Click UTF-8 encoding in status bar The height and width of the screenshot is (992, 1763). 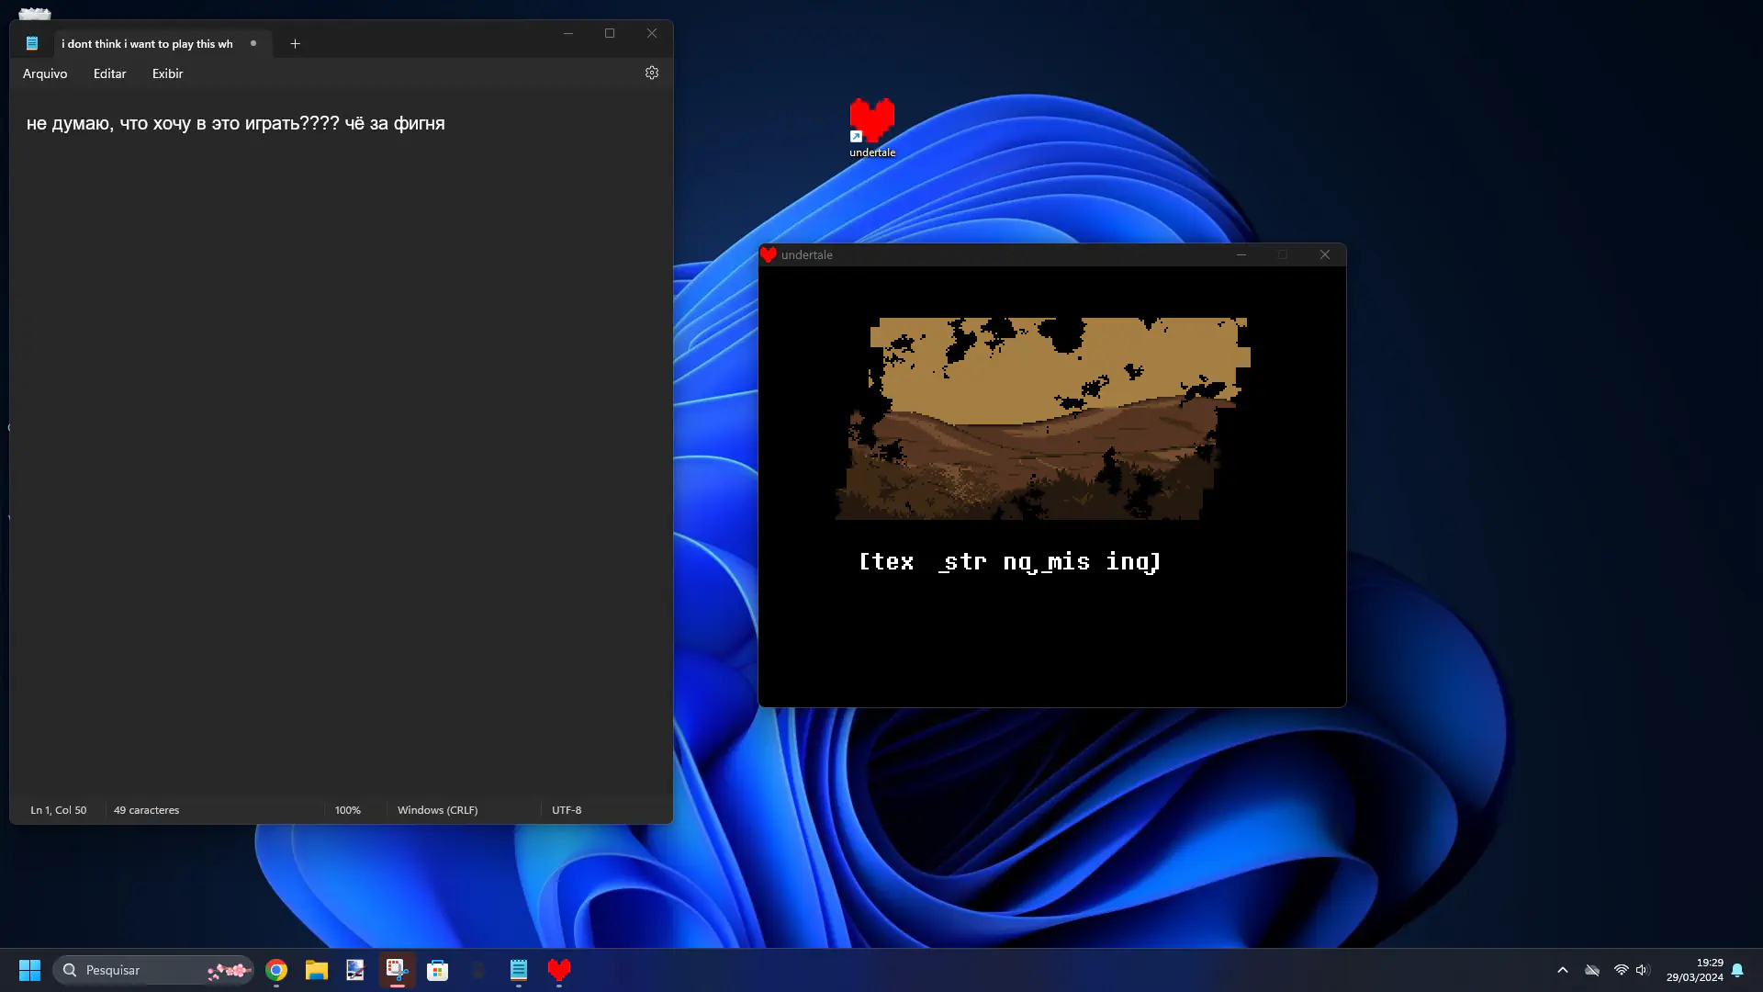coord(567,810)
